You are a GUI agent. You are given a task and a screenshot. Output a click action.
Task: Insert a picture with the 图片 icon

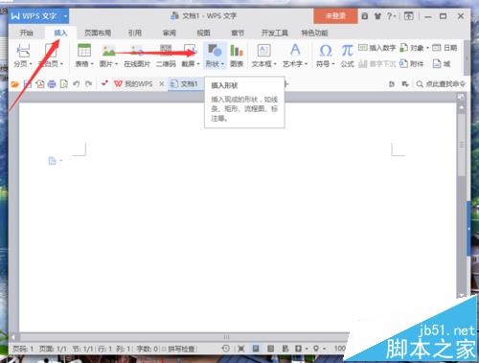[x=108, y=51]
